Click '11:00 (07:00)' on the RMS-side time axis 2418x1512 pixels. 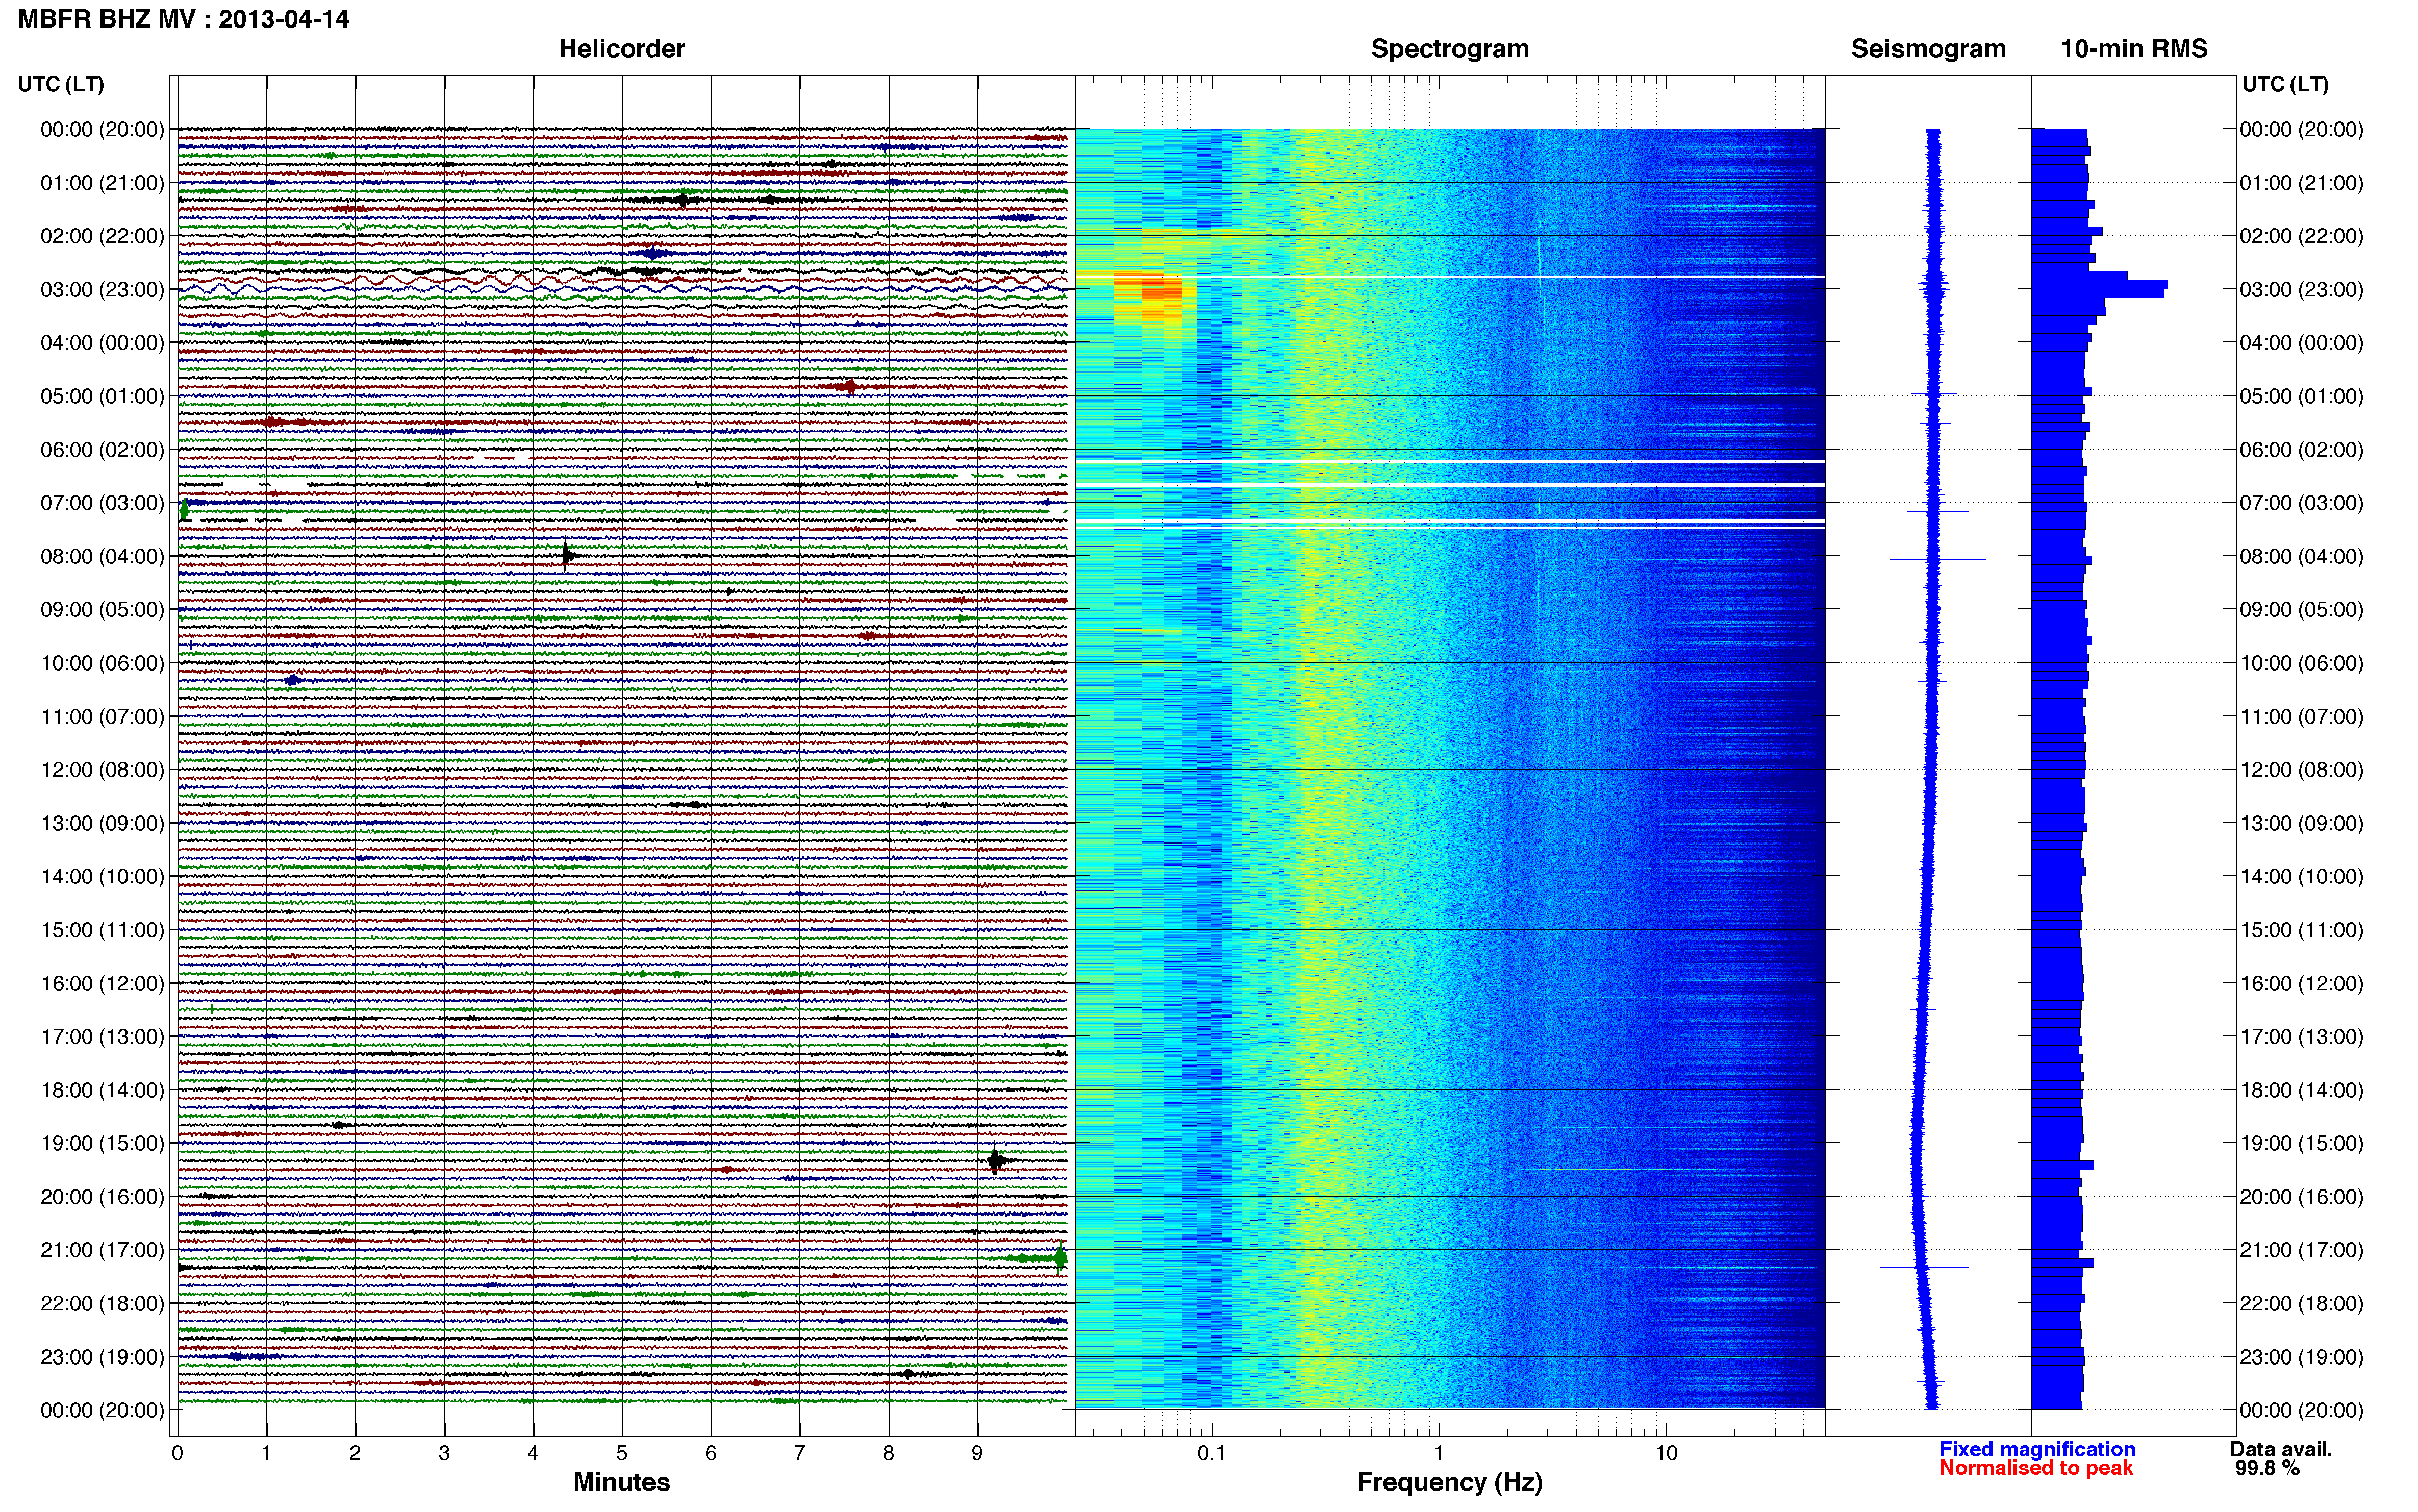[x=2301, y=717]
